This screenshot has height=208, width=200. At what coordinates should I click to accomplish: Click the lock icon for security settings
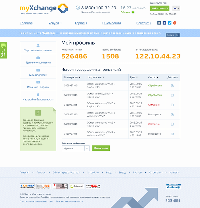click(38, 95)
